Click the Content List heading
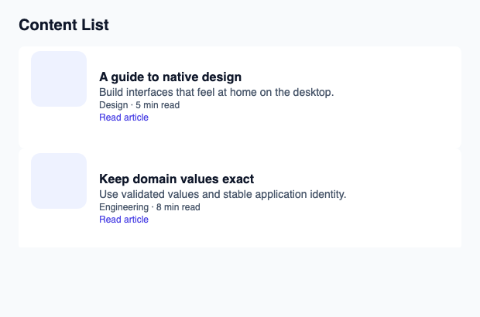Image resolution: width=480 pixels, height=317 pixels. point(63,25)
